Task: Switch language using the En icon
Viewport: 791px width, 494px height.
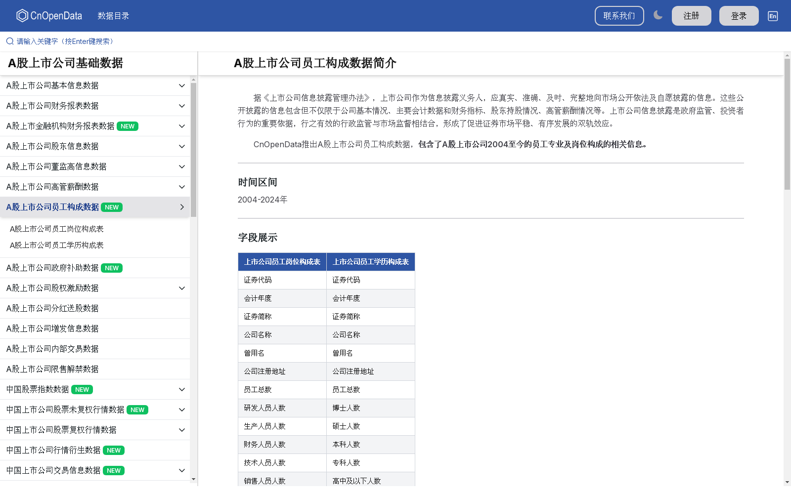Action: tap(772, 16)
